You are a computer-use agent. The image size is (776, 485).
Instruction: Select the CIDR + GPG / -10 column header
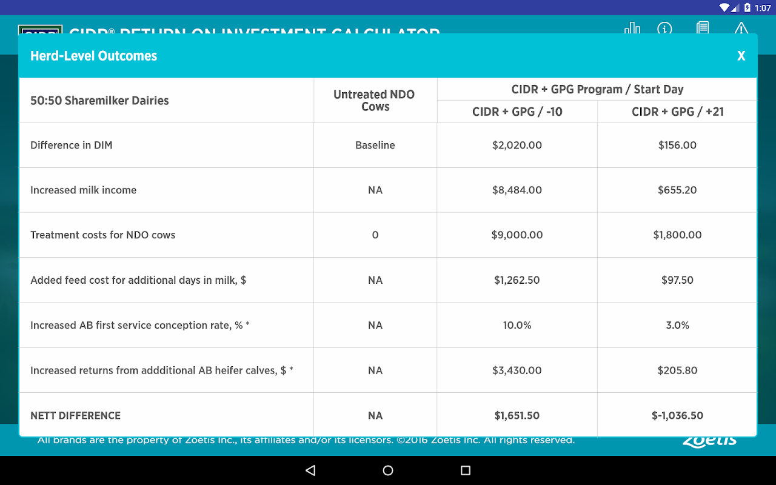tap(517, 112)
